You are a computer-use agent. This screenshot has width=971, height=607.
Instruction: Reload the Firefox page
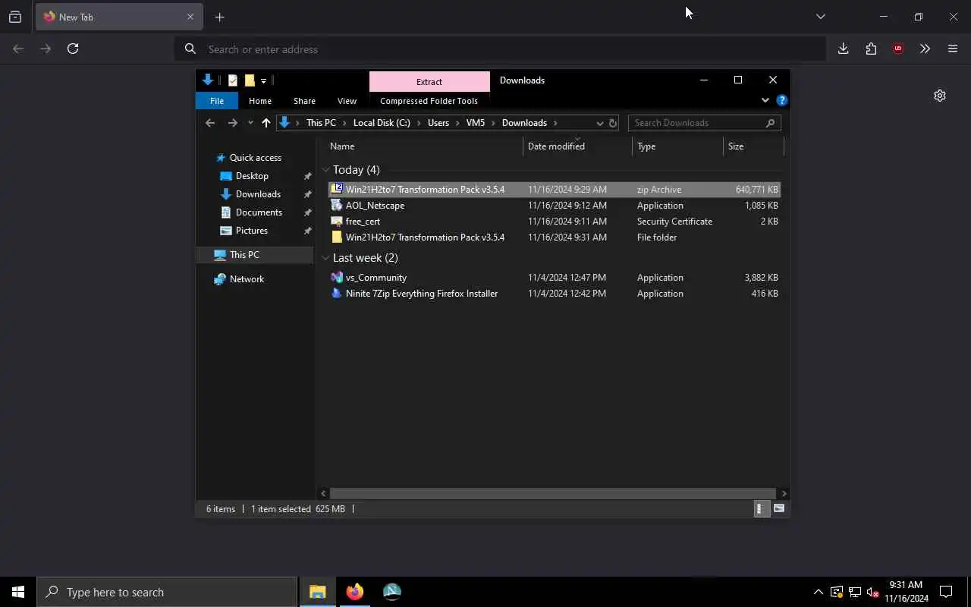click(x=73, y=49)
